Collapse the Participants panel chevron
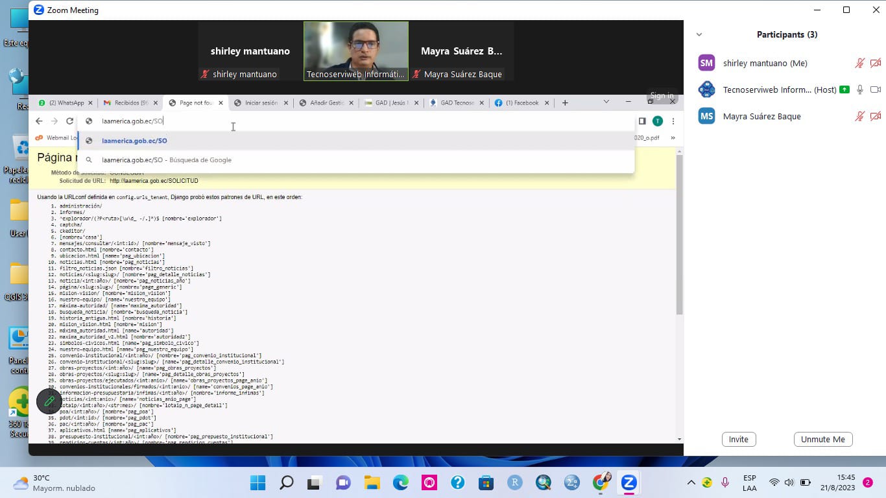886x498 pixels. coord(699,35)
